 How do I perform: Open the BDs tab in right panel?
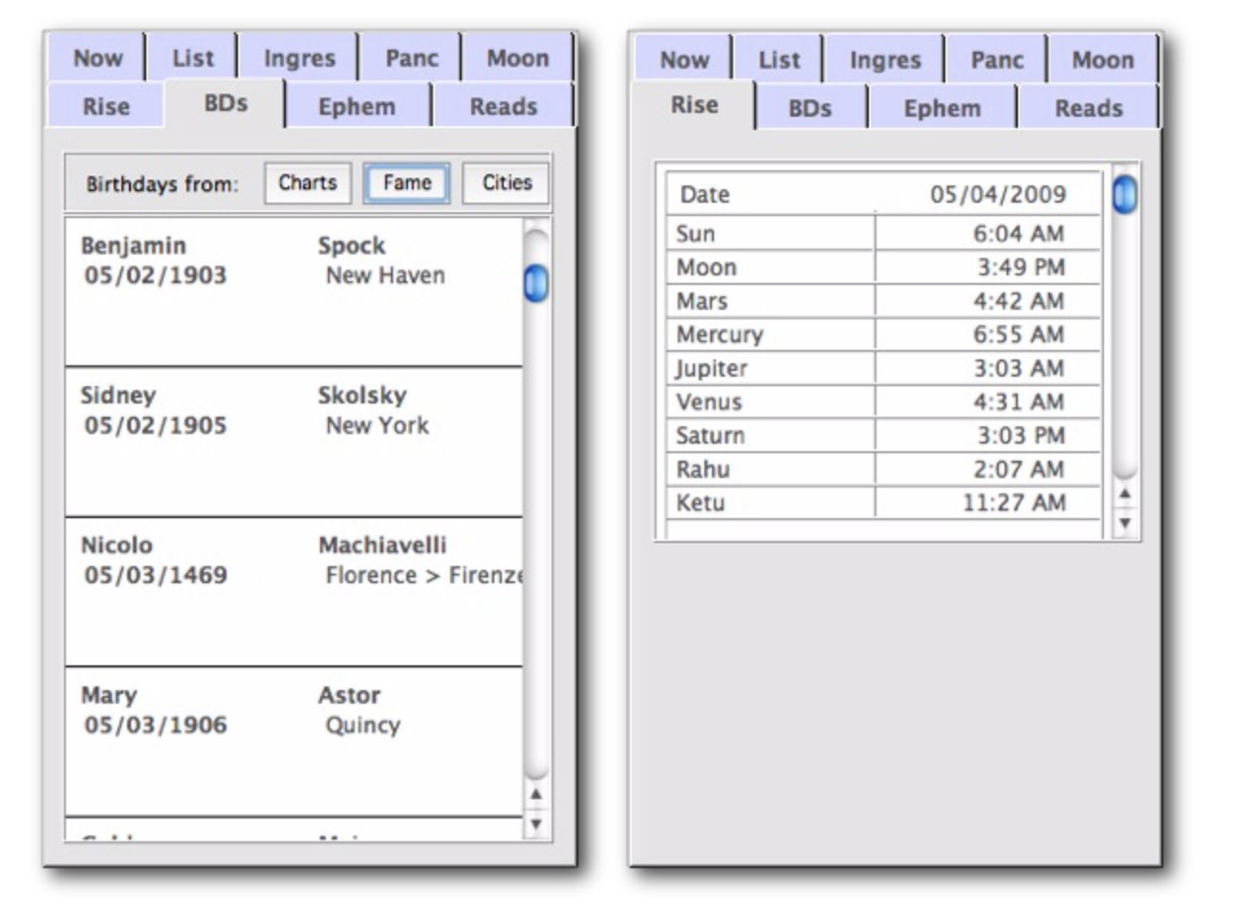[x=810, y=108]
